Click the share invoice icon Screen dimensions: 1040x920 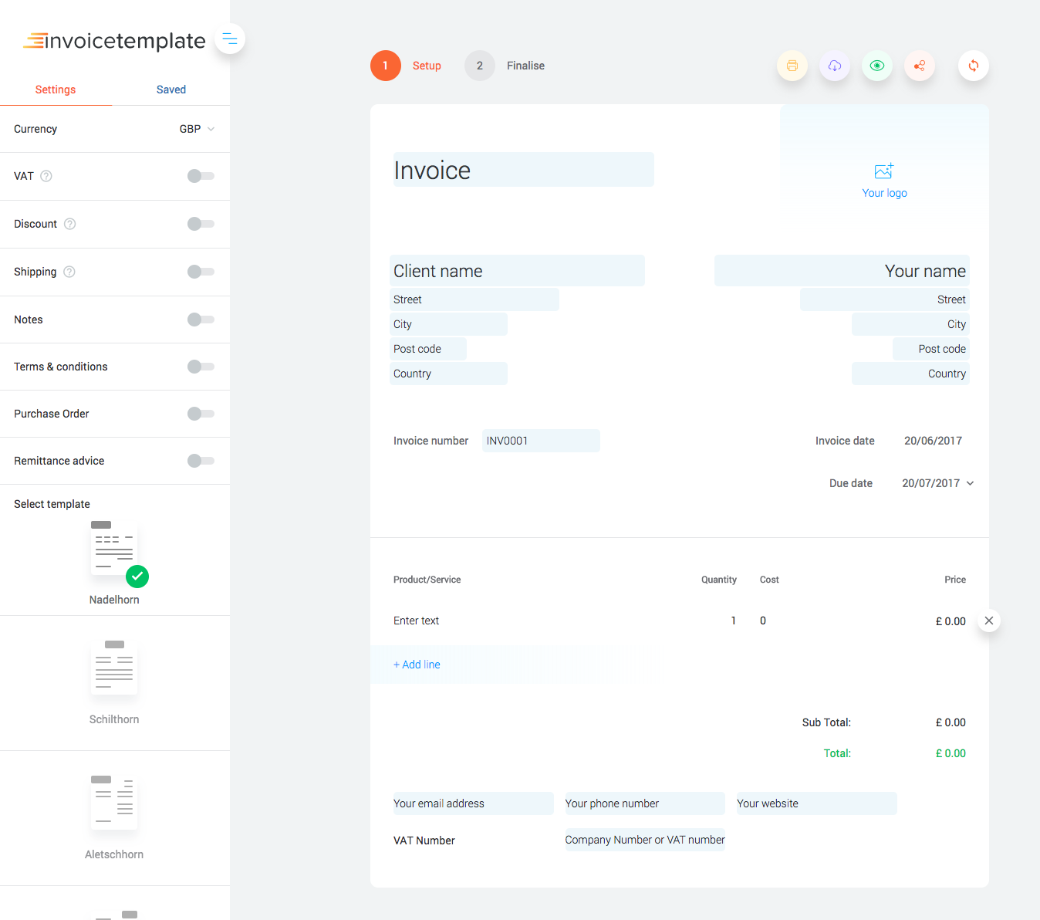pos(920,66)
